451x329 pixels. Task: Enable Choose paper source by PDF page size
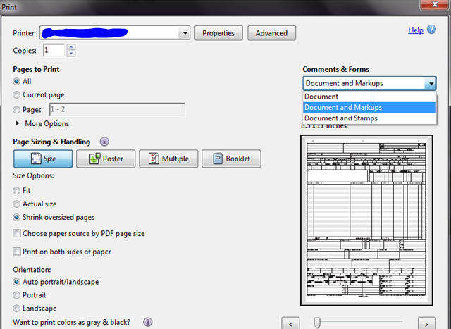click(17, 233)
